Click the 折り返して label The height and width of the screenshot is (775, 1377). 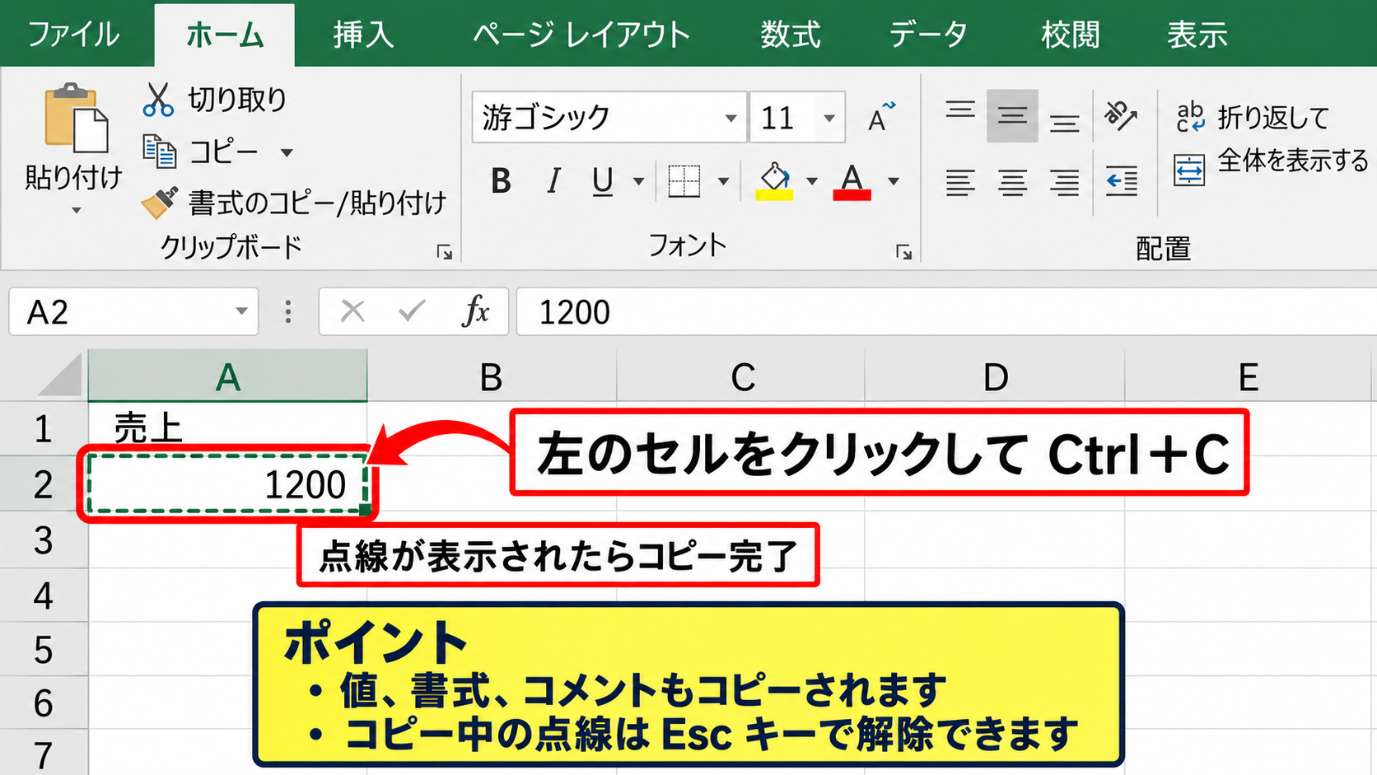[1273, 118]
